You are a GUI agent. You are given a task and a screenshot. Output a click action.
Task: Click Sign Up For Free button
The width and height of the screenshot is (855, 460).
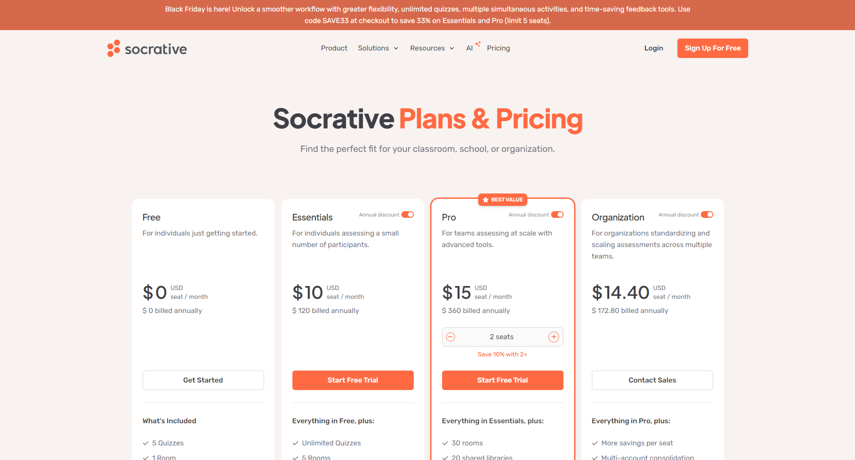pyautogui.click(x=712, y=48)
